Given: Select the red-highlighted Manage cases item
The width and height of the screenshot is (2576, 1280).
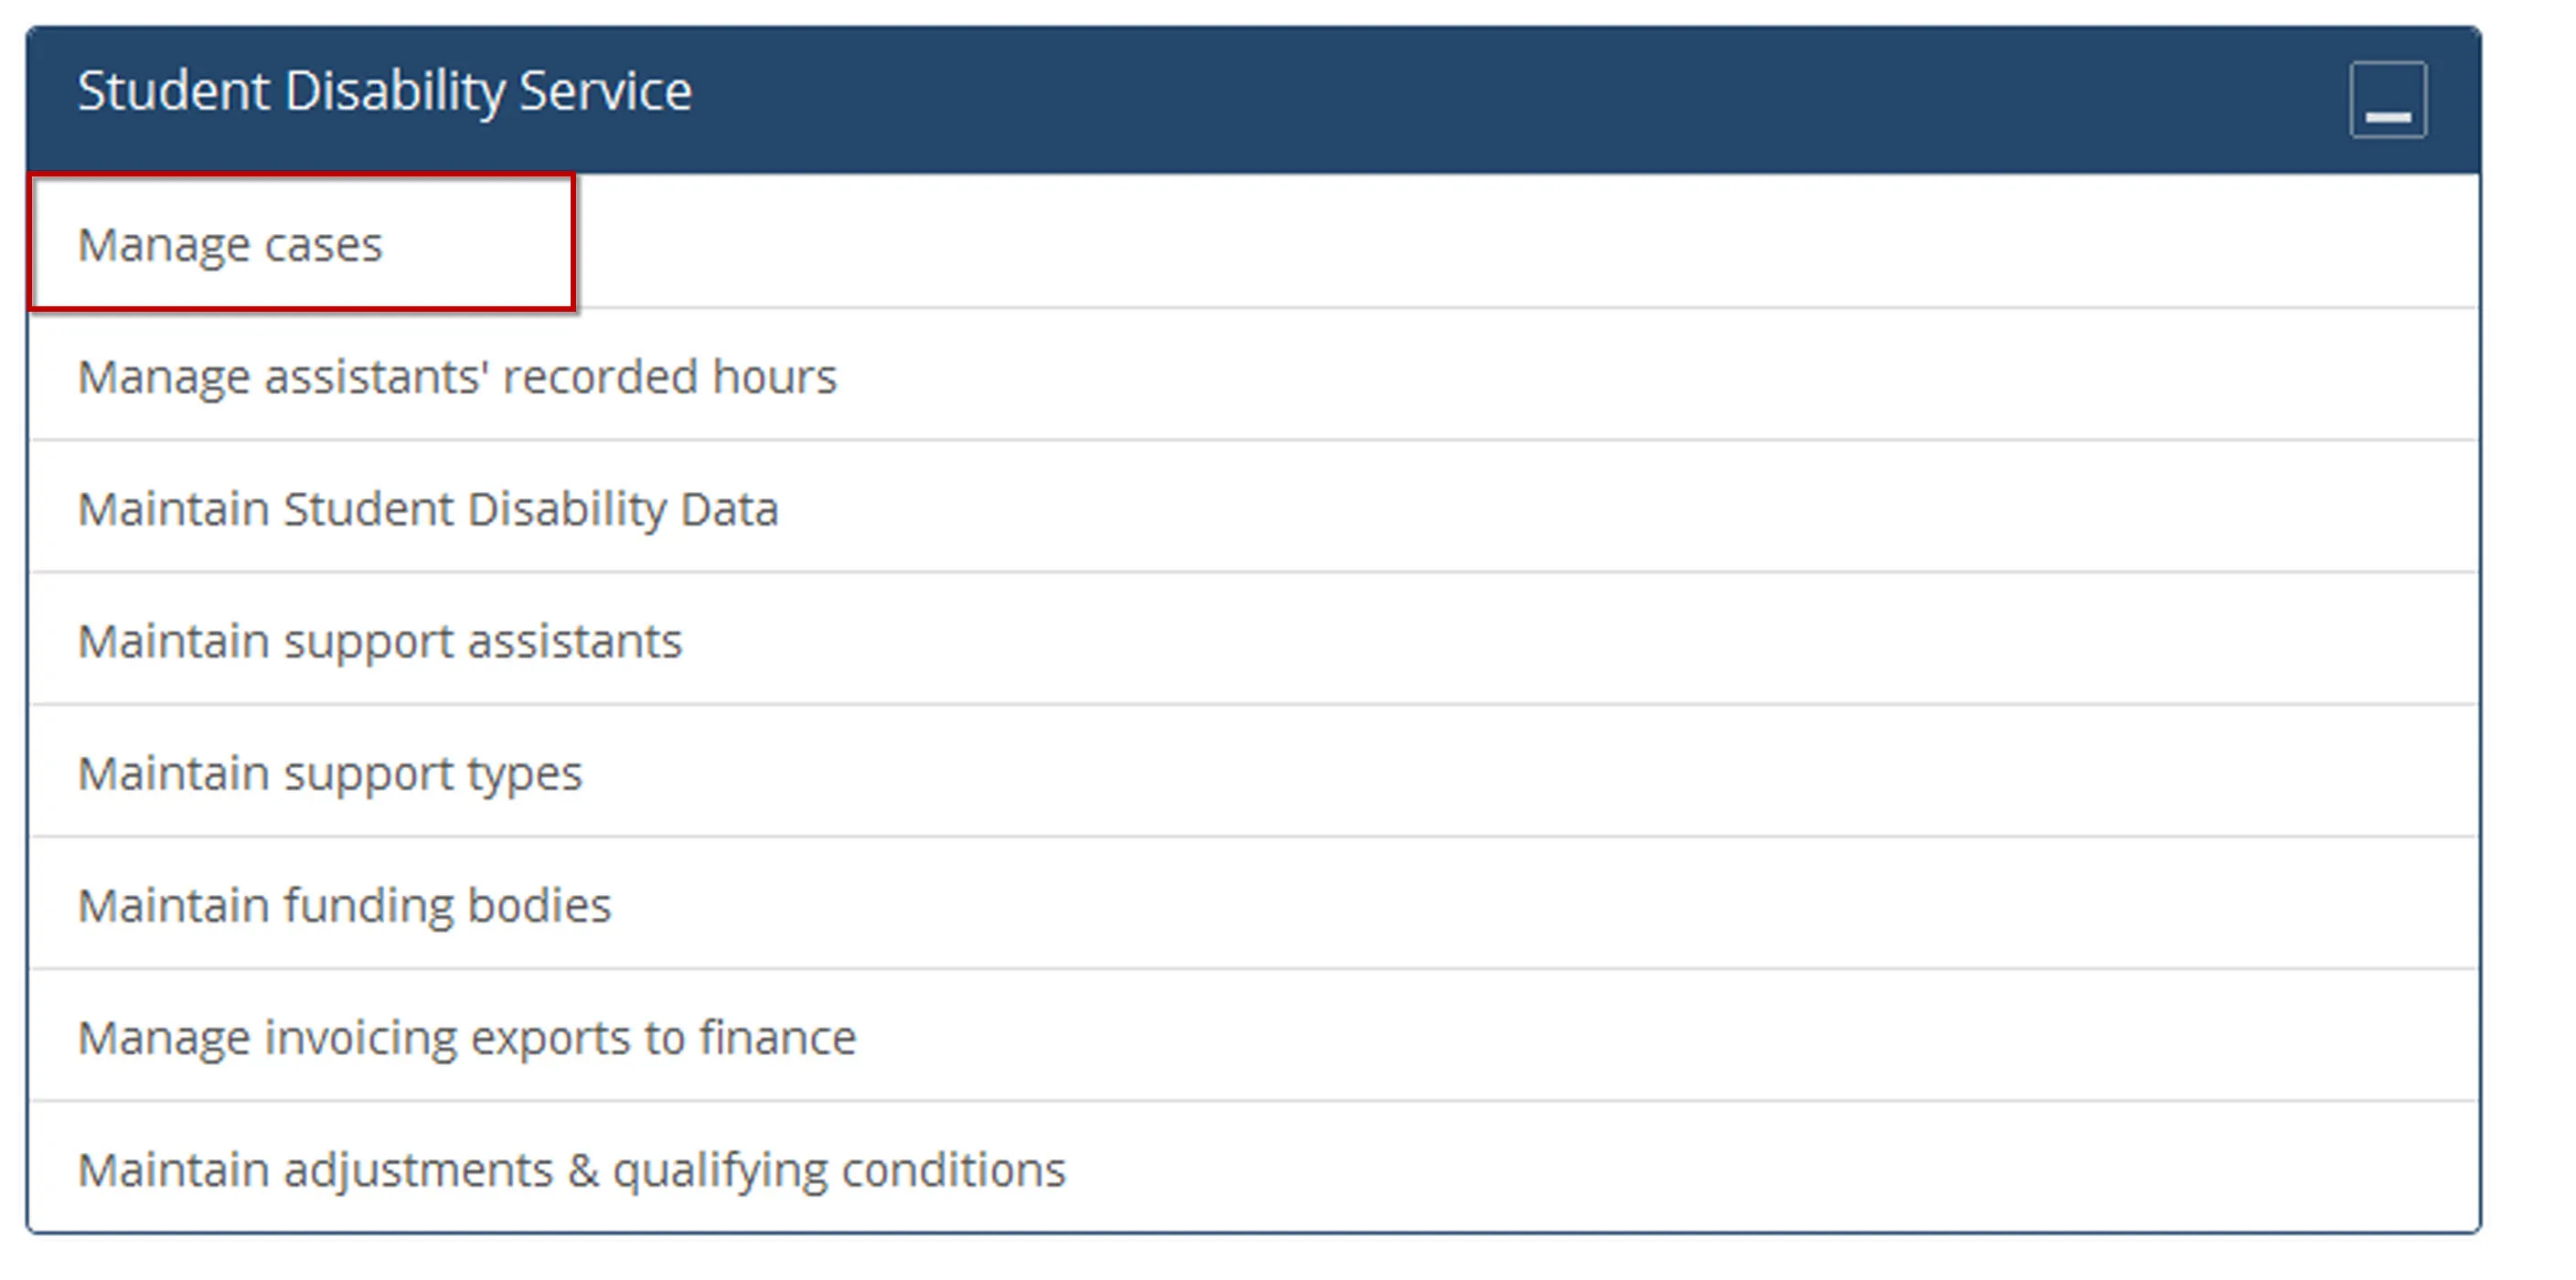Looking at the screenshot, I should tap(230, 244).
